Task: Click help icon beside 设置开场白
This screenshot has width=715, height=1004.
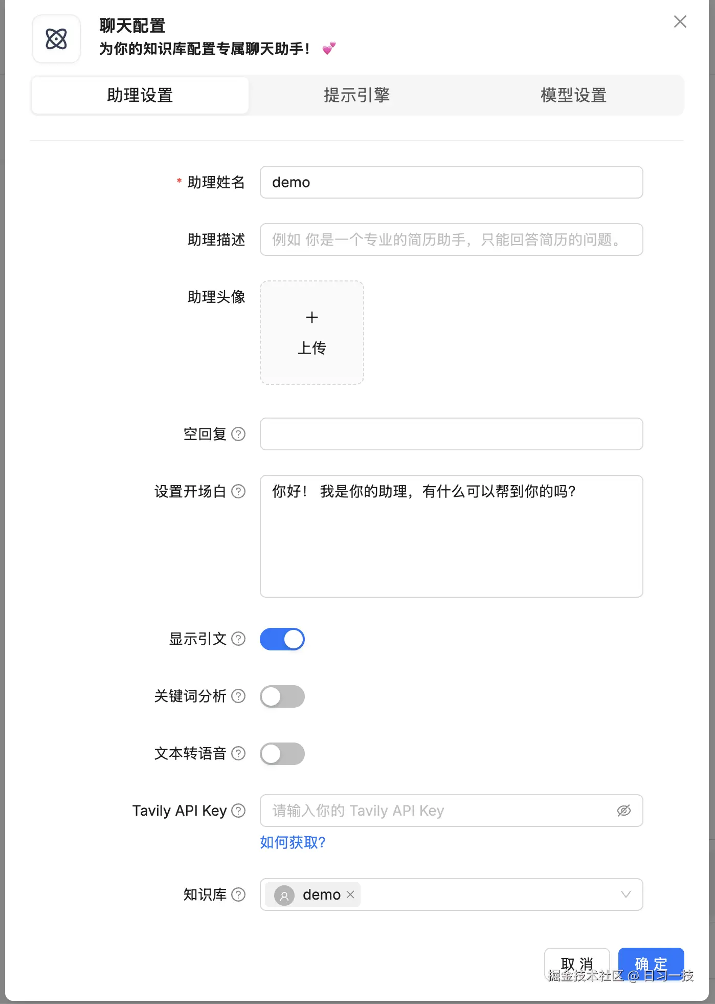Action: [x=238, y=491]
